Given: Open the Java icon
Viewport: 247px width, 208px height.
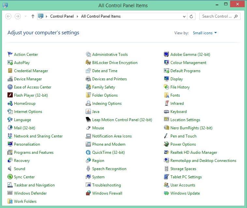Looking at the screenshot, I should click(x=88, y=111).
